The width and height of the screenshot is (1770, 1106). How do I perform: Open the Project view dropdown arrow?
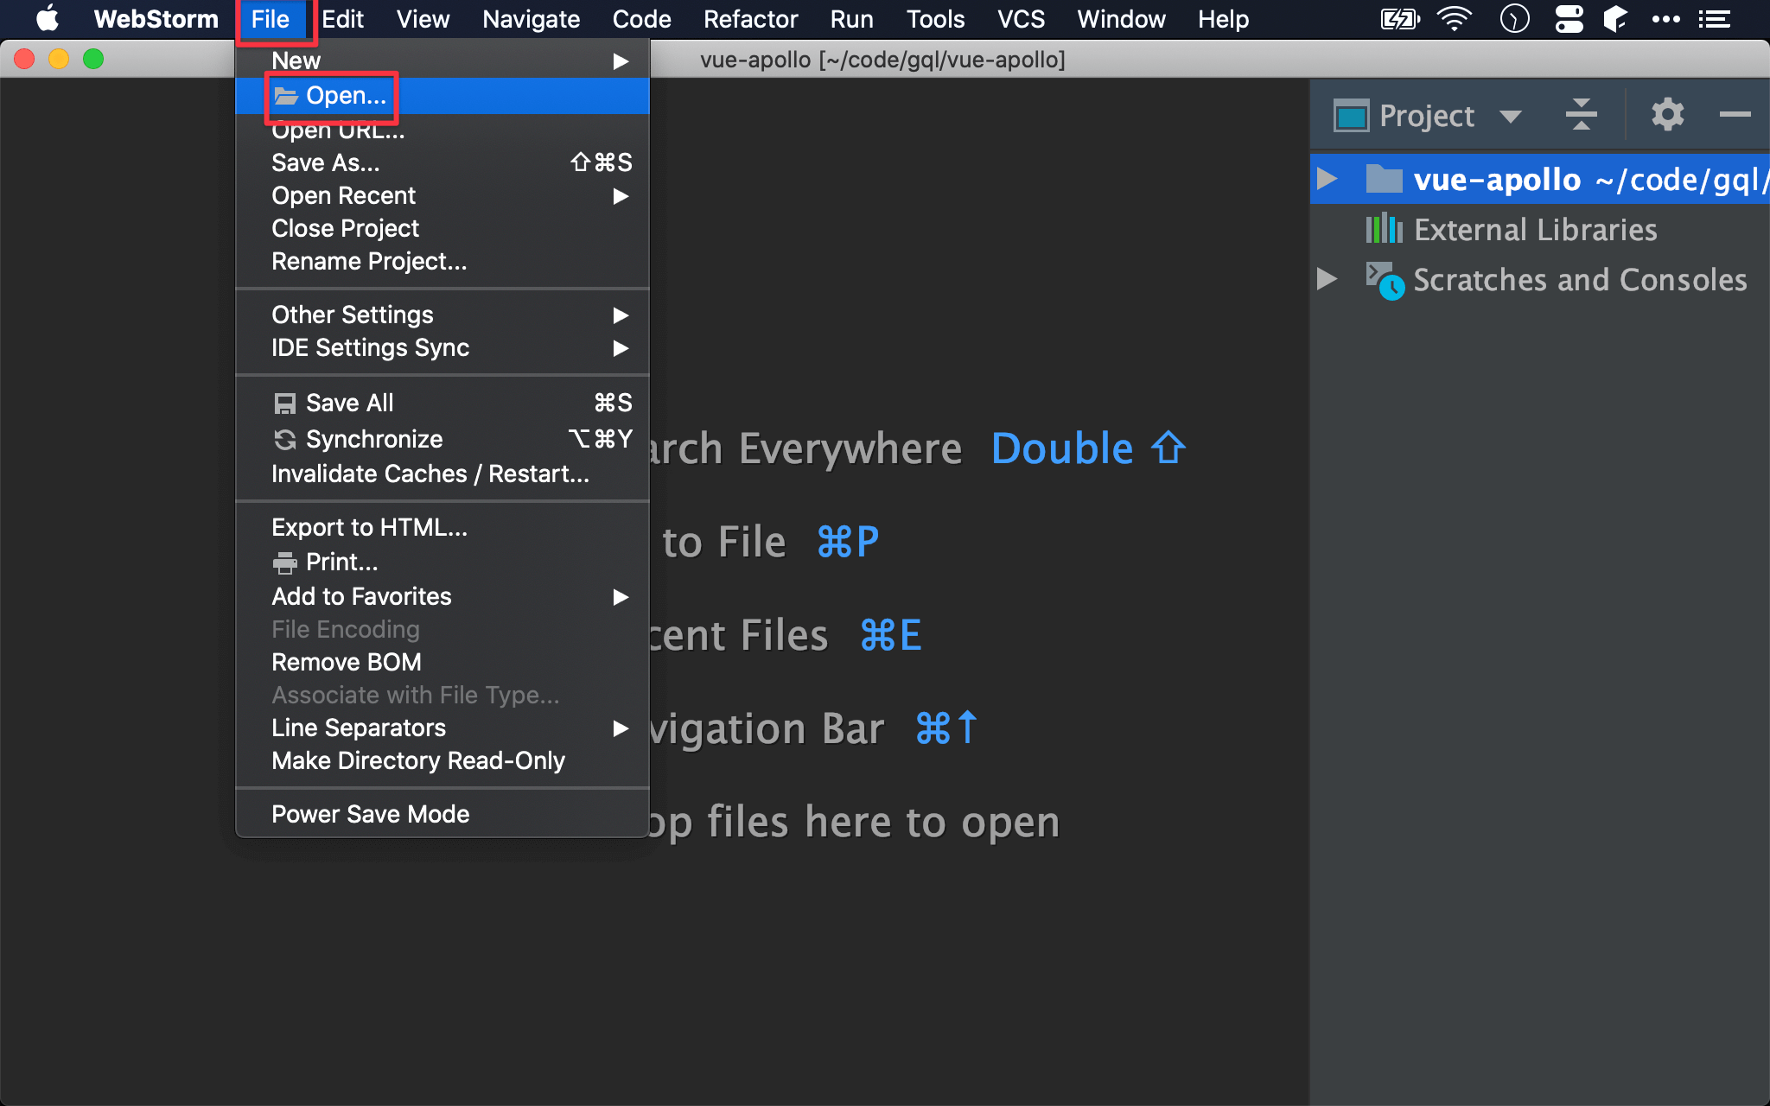1510,116
